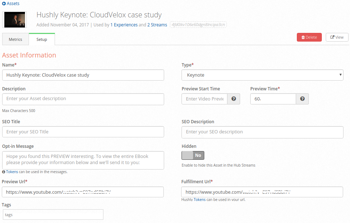Focus the tags input field
Screen dimensions: 350x223
tap(53, 215)
